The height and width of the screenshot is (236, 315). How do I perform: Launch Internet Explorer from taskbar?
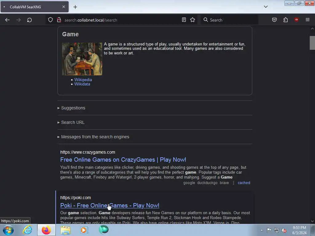coord(27,230)
